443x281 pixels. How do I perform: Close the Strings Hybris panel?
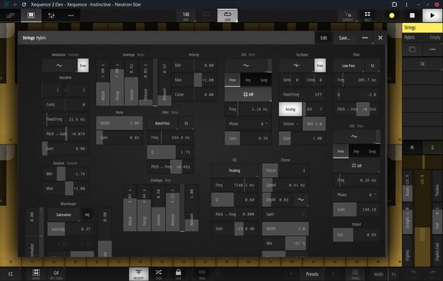coord(380,38)
